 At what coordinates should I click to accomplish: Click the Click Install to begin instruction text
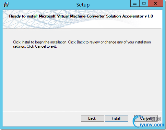[82, 42]
